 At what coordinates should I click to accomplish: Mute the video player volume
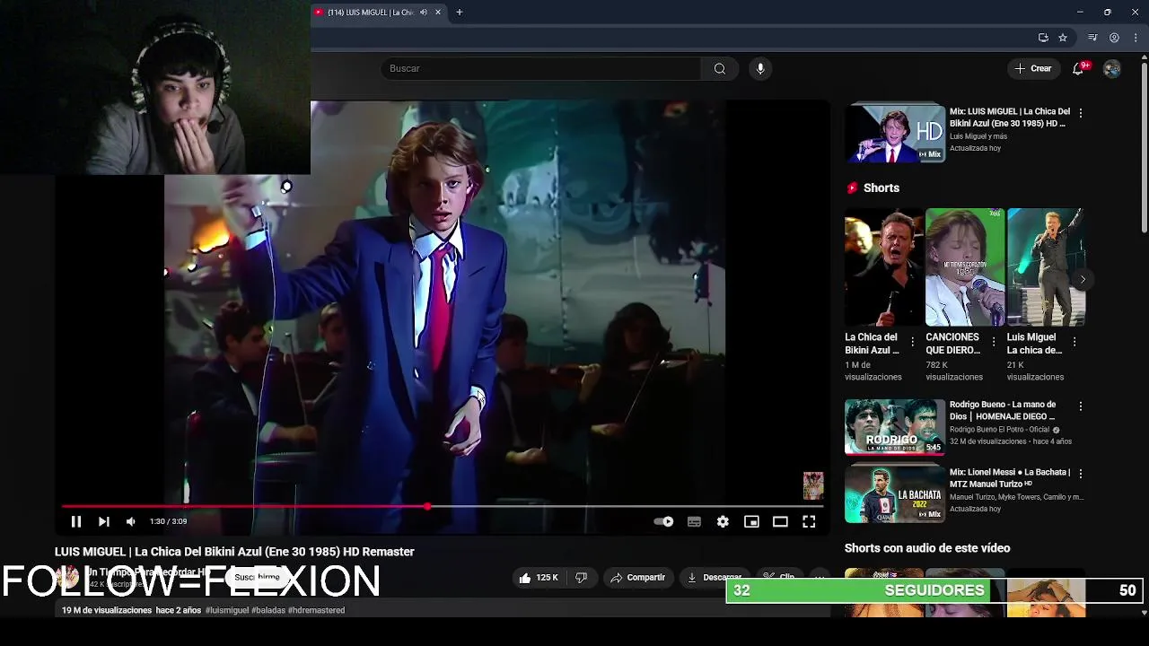tap(131, 521)
